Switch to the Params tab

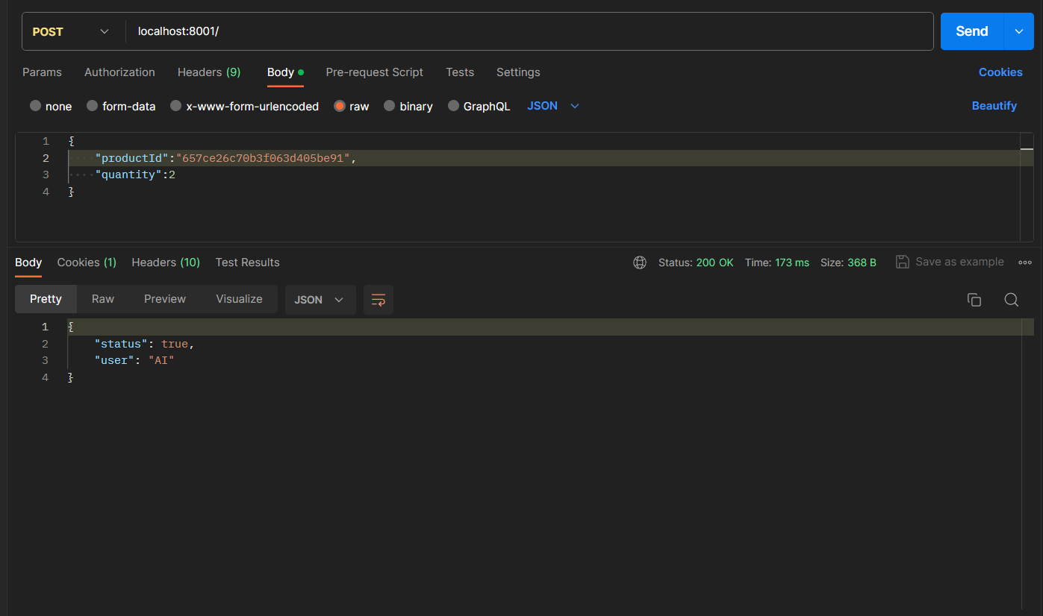click(42, 72)
